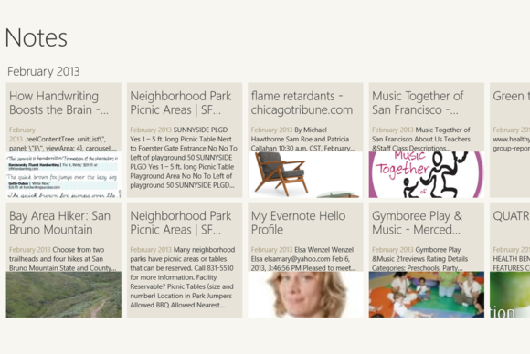Open the partially visible QUATR note tile
This screenshot has height=354, width=530.
point(510,260)
